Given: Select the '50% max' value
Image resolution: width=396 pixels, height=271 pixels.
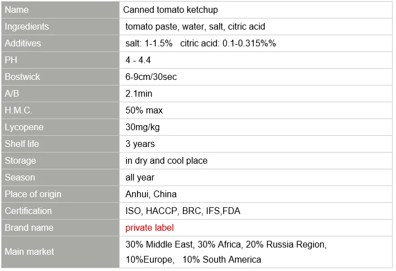Looking at the screenshot, I should (x=144, y=110).
